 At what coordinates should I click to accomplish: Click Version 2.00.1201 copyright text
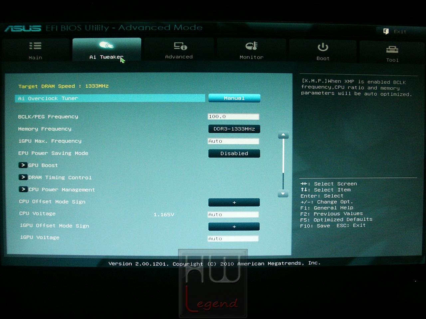pos(214,264)
